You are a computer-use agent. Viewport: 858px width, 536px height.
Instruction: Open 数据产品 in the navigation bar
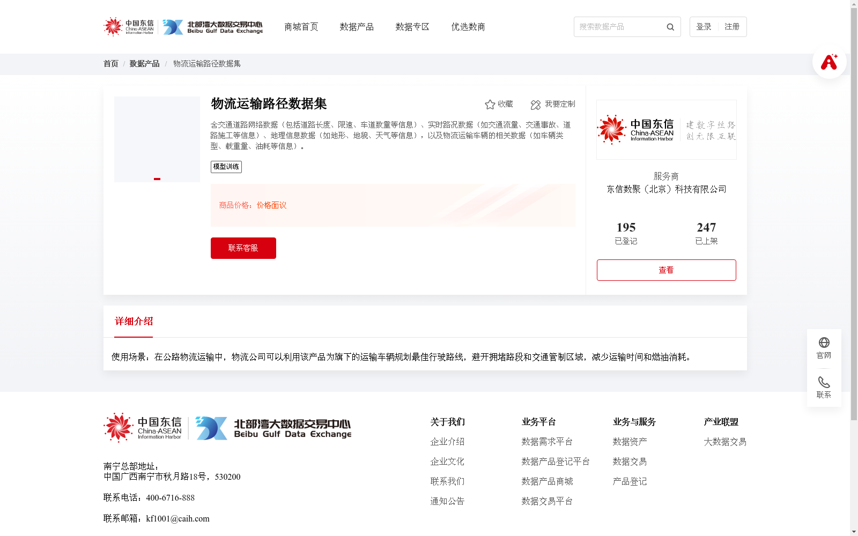point(357,27)
